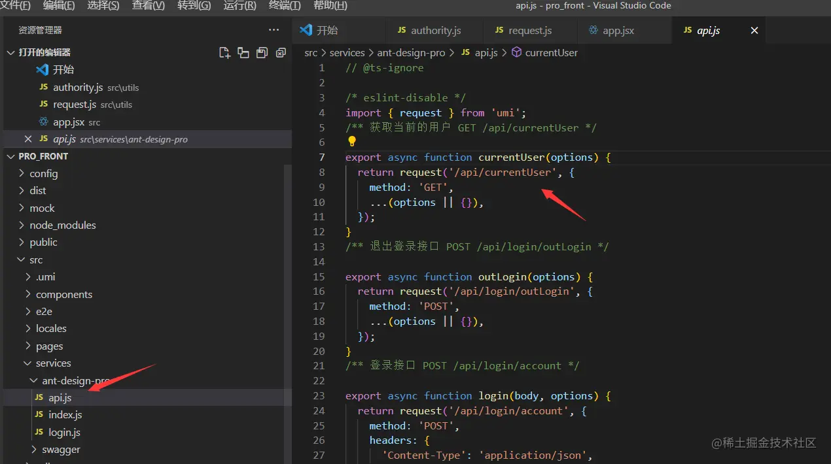The image size is (831, 464).
Task: Open the 编辑(E) menu
Action: (59, 6)
